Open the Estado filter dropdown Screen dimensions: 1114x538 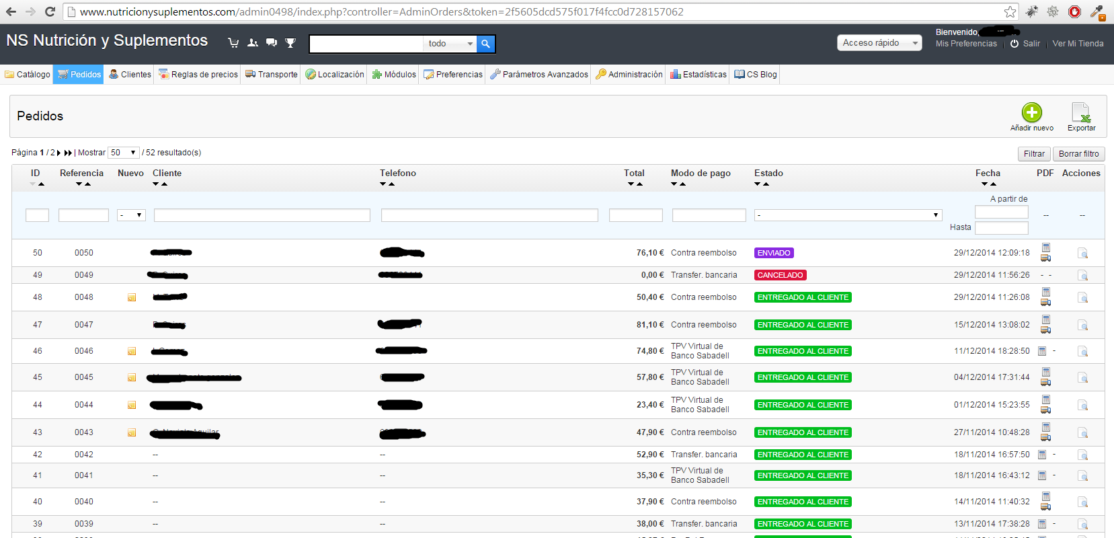(848, 215)
